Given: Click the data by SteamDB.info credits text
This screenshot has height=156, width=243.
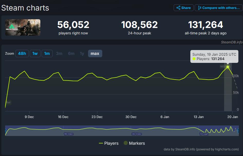Looking at the screenshot, I should (x=201, y=149).
